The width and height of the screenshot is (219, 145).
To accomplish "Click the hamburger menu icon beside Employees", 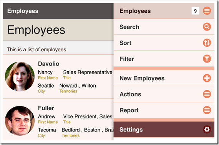I will [207, 11].
